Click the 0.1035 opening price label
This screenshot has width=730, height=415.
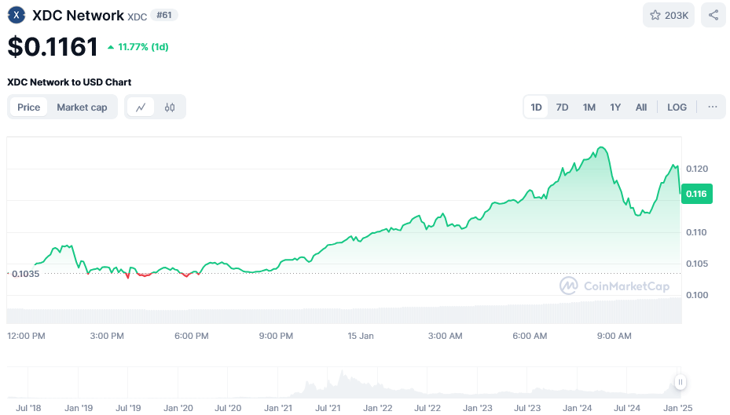[x=25, y=274]
